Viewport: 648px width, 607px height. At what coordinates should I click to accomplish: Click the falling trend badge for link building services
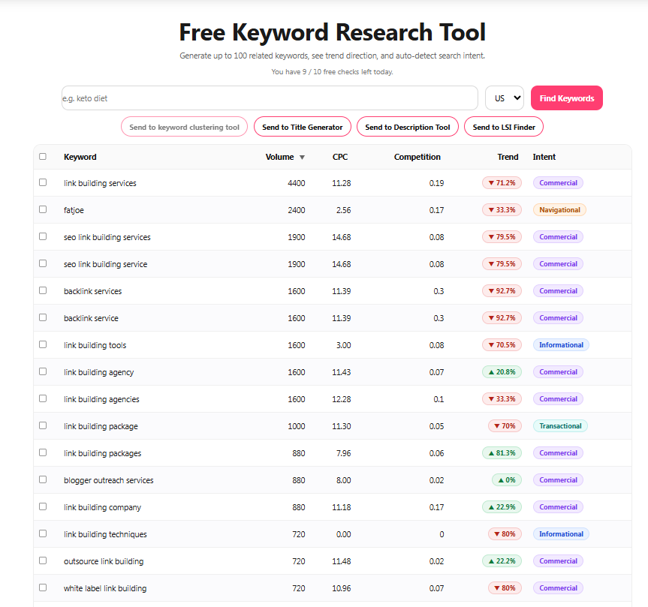pos(502,182)
